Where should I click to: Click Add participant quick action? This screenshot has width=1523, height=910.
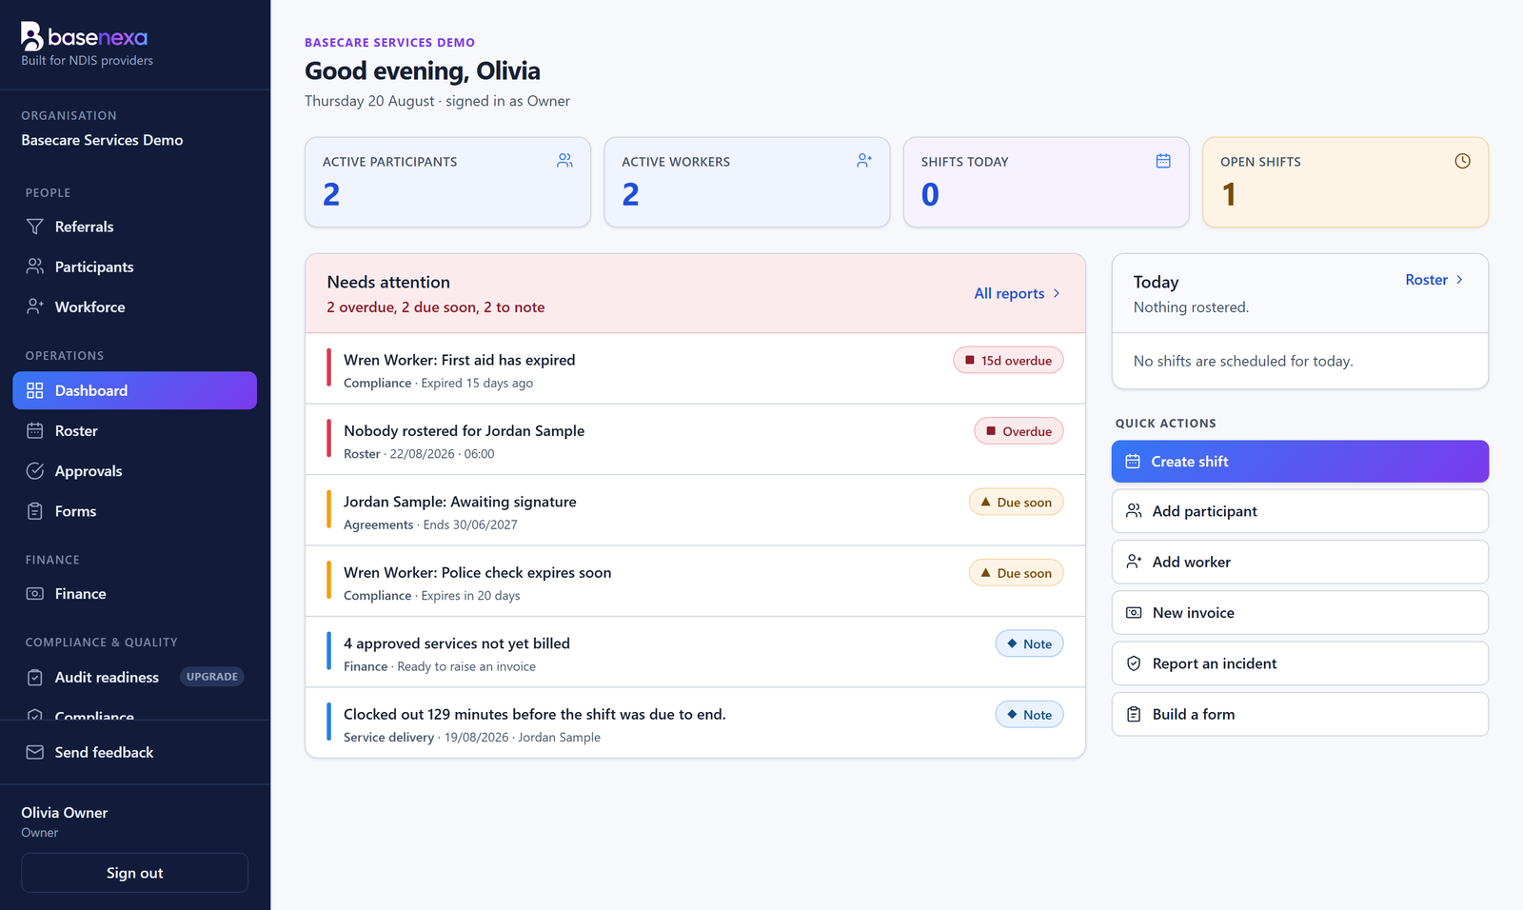point(1299,511)
